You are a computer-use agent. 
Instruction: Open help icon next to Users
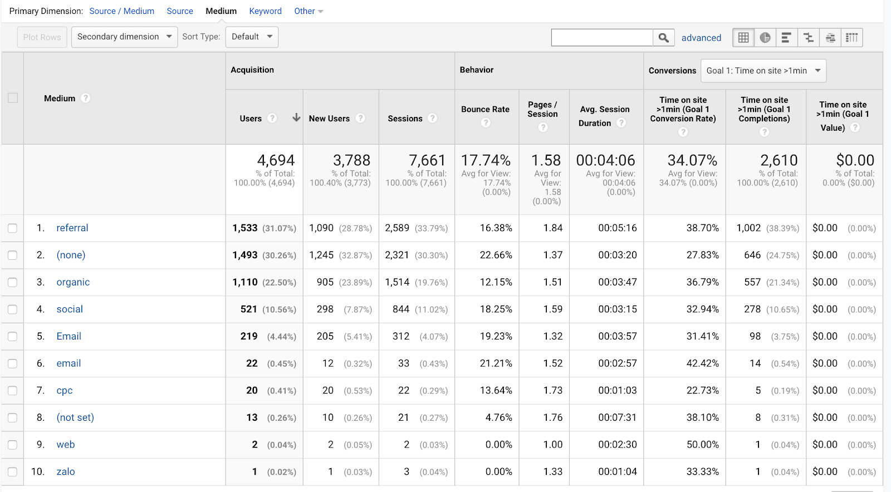coord(272,118)
